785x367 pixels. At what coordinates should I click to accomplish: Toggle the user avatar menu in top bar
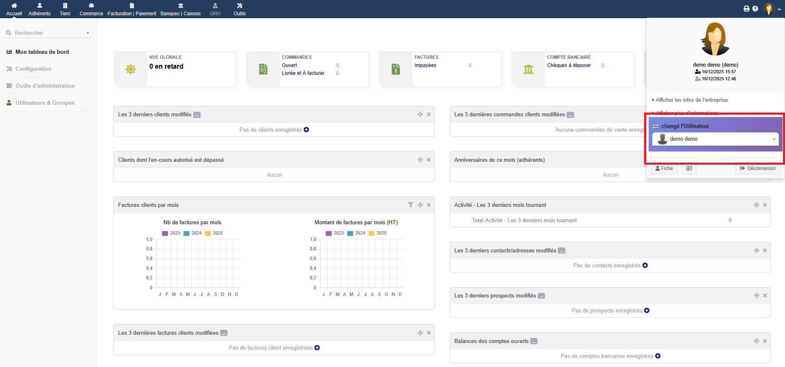pyautogui.click(x=769, y=9)
